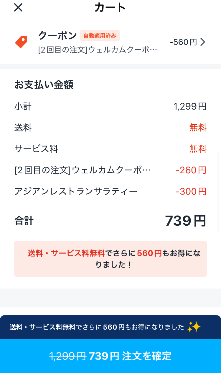
Task: Tap the -260円 welcome coupon discount line
Action: tap(191, 170)
